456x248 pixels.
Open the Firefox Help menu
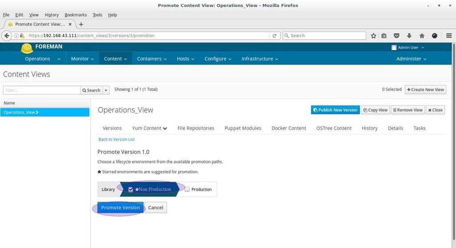click(112, 15)
